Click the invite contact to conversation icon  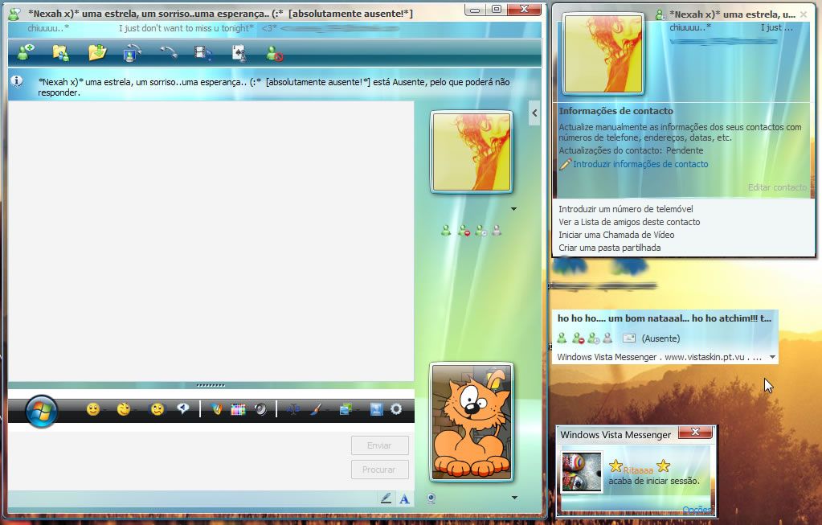(25, 52)
